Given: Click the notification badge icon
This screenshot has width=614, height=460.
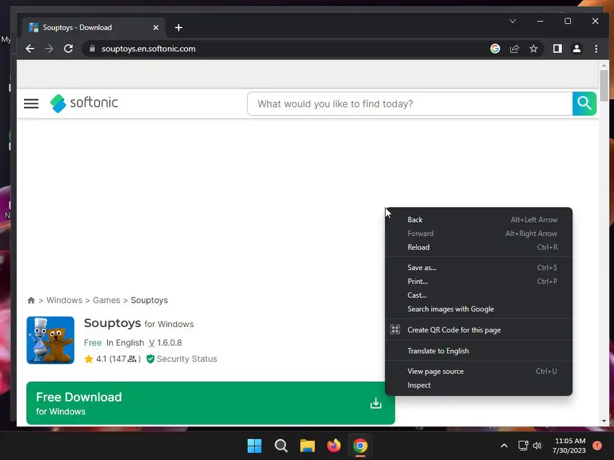Looking at the screenshot, I should 597,445.
